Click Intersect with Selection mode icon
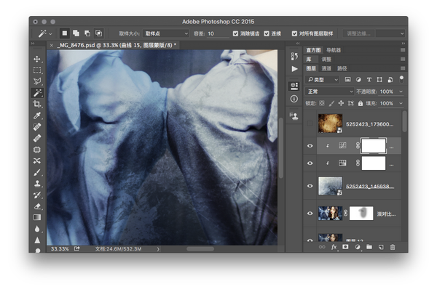The image size is (437, 292). pyautogui.click(x=98, y=33)
